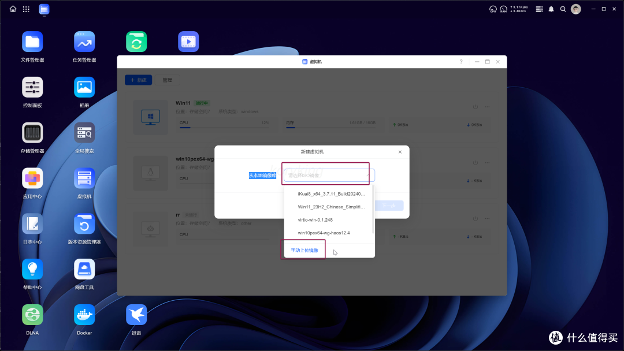624x351 pixels.
Task: Launch the green sync app icon
Action: [136, 42]
